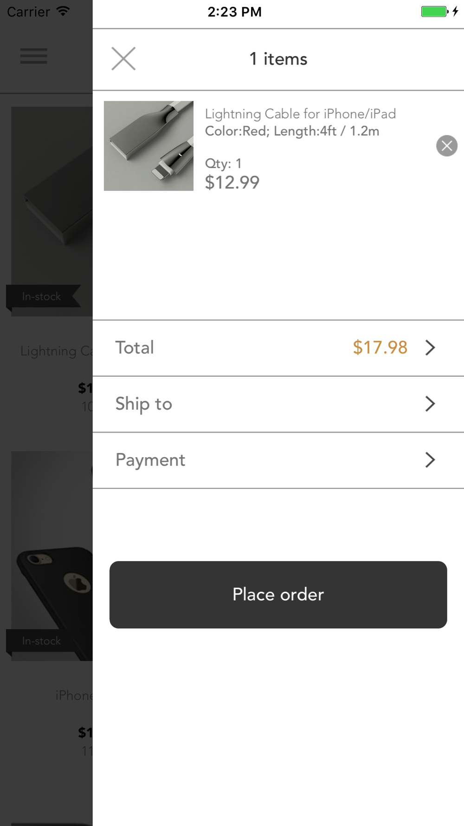
Task: Tap the orange $17.98 total amount
Action: pos(380,347)
